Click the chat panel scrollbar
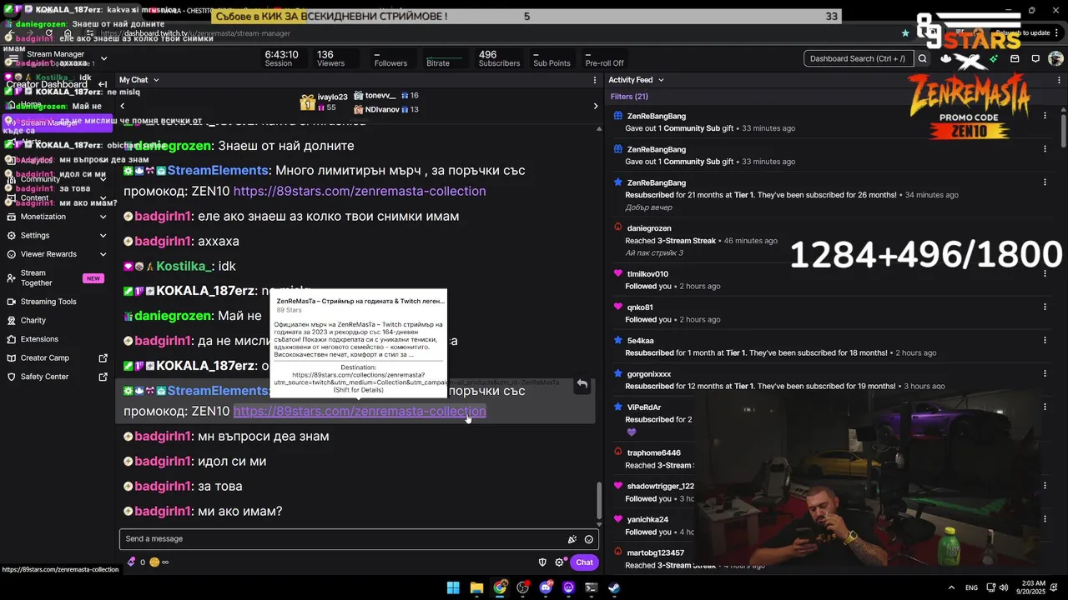Image resolution: width=1068 pixels, height=600 pixels. click(x=598, y=500)
